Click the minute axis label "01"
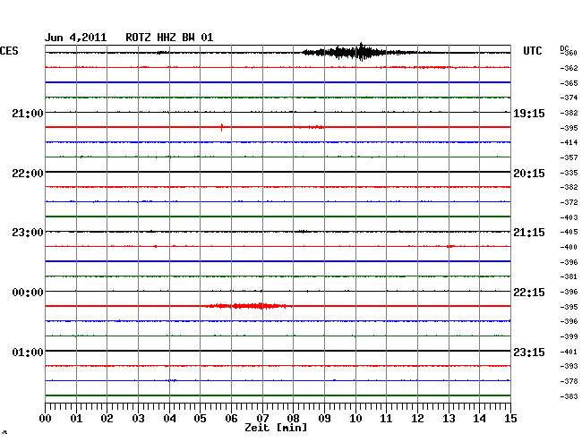Image resolution: width=582 pixels, height=442 pixels. [76, 419]
